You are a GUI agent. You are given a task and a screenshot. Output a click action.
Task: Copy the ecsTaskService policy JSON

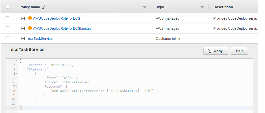tap(216, 51)
